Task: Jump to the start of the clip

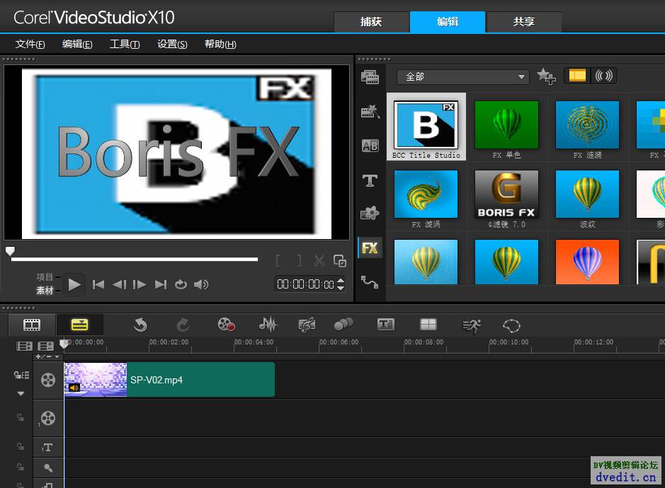Action: coord(98,284)
